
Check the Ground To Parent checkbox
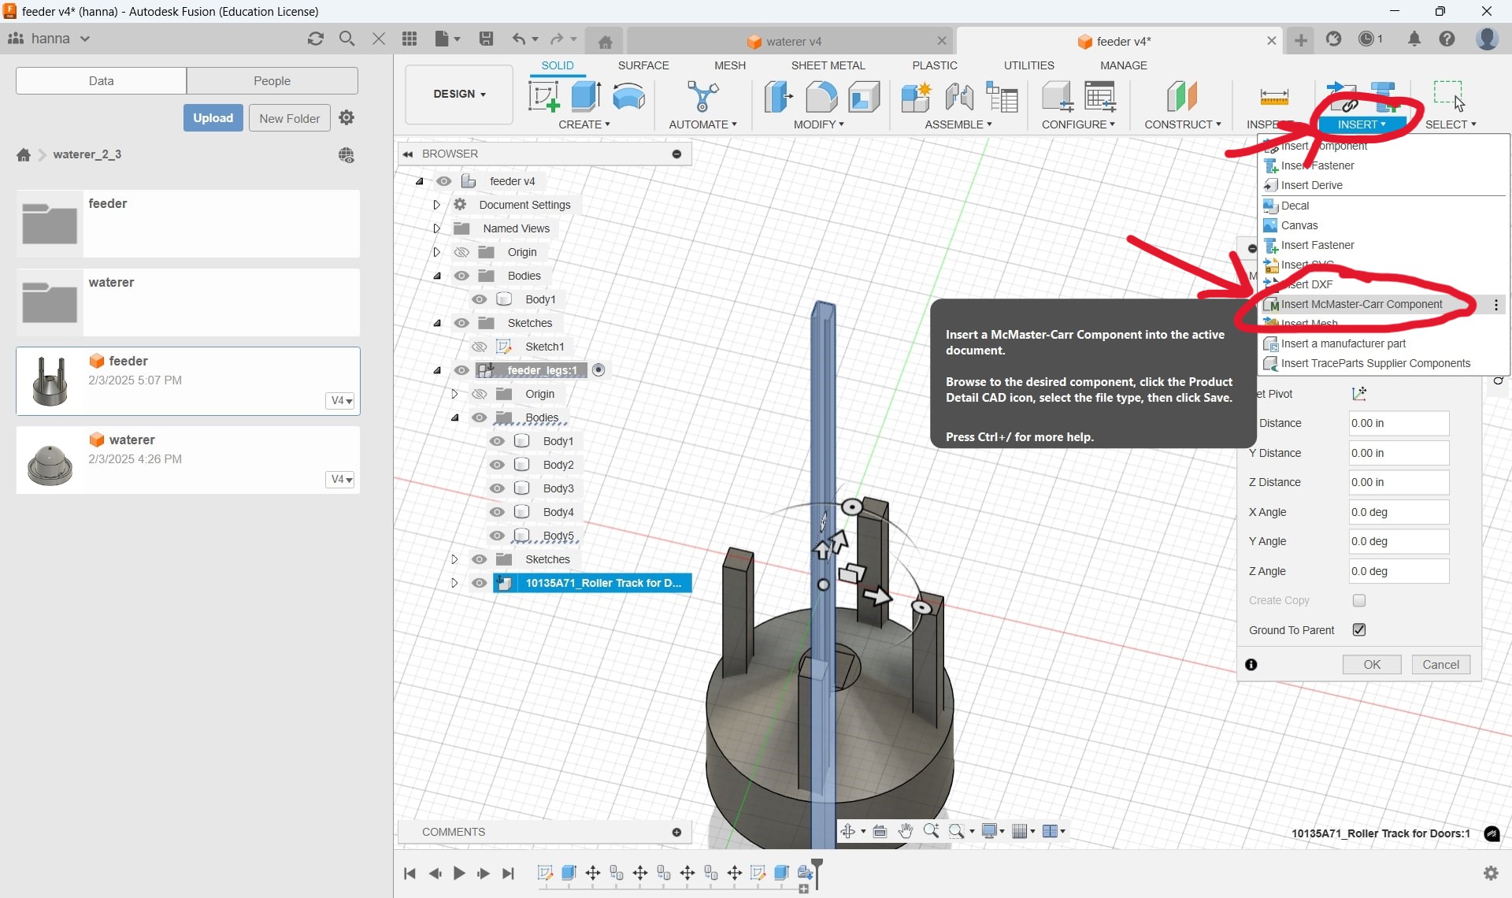pos(1359,629)
